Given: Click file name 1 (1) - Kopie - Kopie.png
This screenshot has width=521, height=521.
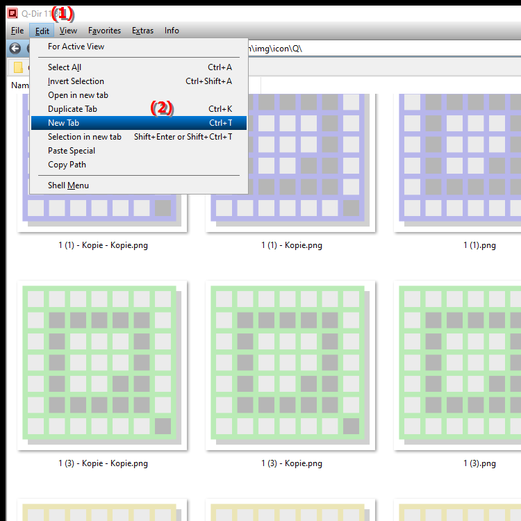Looking at the screenshot, I should pyautogui.click(x=103, y=245).
